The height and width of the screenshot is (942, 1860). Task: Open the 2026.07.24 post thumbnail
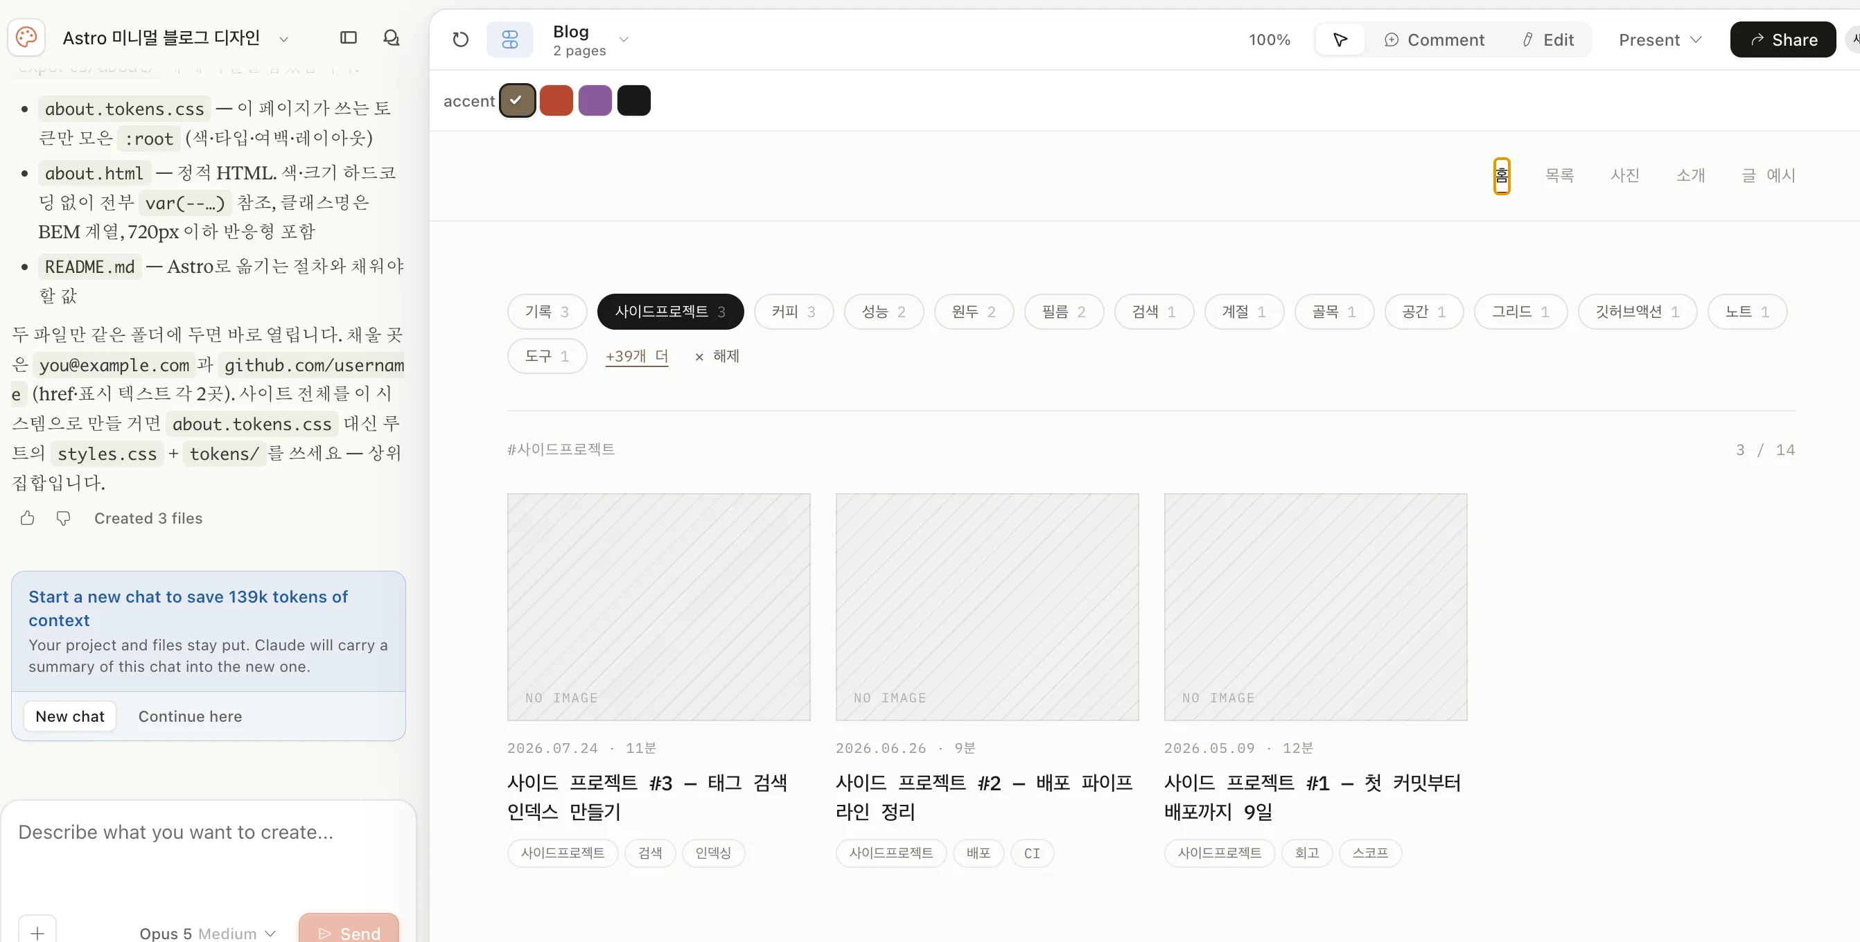[x=658, y=606]
